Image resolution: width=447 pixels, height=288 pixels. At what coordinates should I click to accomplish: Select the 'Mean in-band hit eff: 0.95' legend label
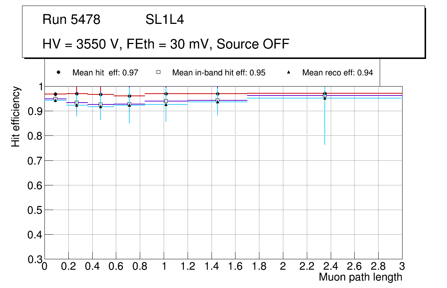[x=219, y=73]
